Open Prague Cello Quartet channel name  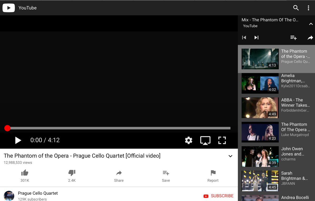(38, 193)
